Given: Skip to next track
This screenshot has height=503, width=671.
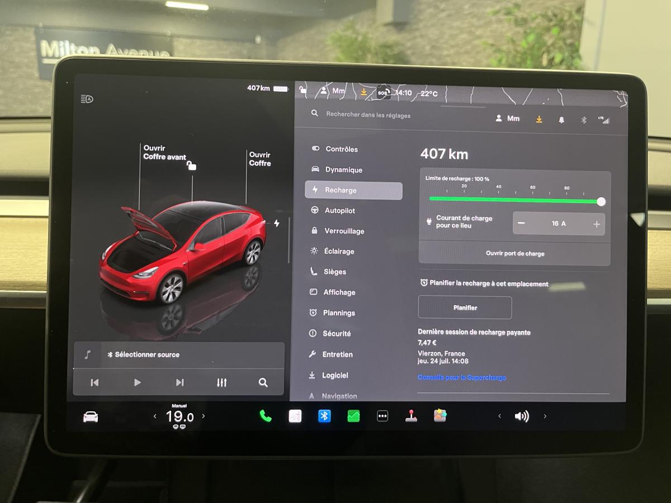Looking at the screenshot, I should coord(179,382).
